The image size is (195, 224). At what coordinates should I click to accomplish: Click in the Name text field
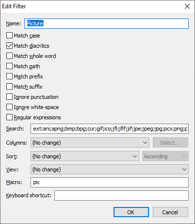[106, 23]
